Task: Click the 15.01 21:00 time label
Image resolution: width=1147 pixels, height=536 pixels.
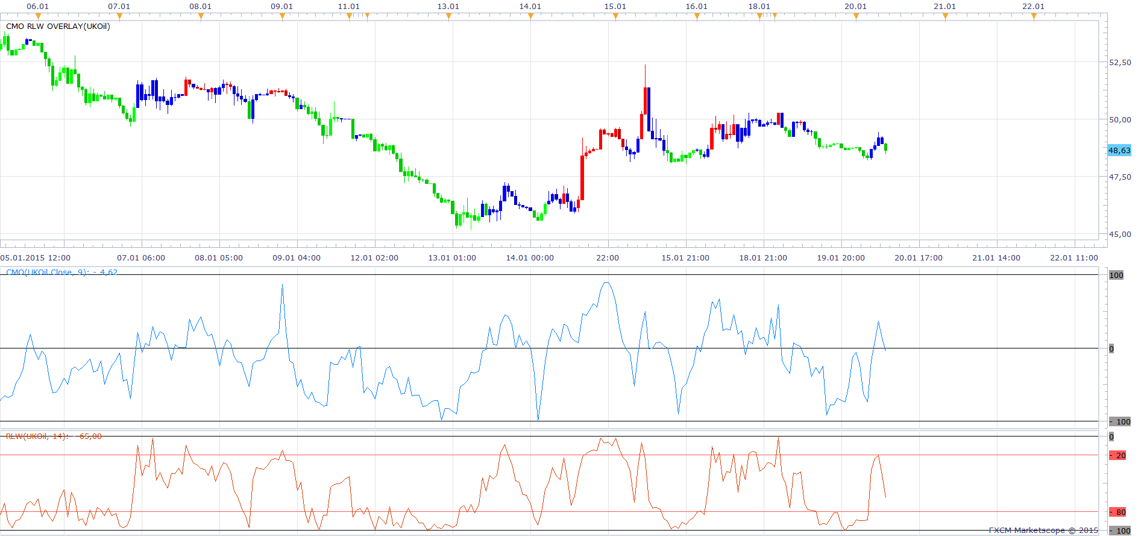Action: click(x=685, y=257)
